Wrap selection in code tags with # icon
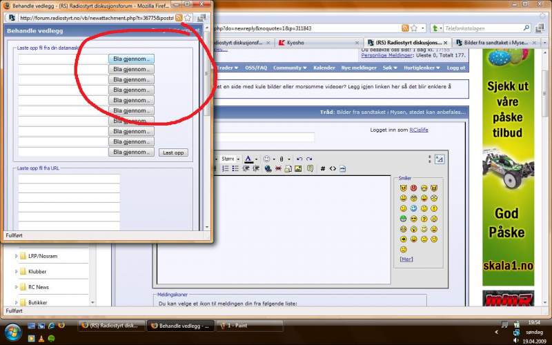The image size is (552, 345). pyautogui.click(x=322, y=168)
